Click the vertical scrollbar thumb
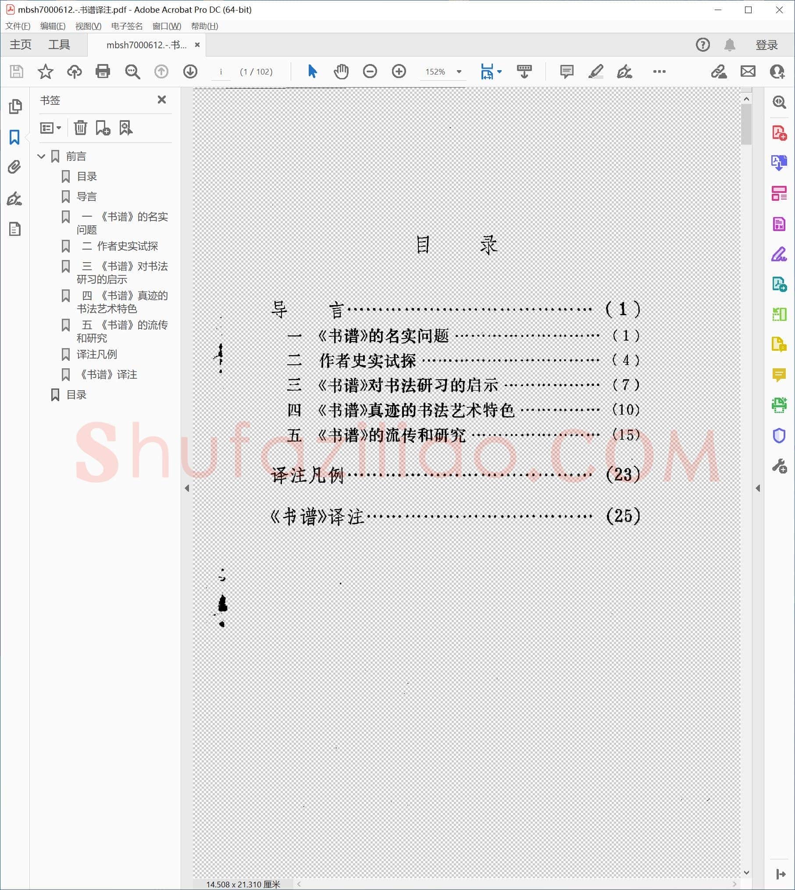 tap(746, 124)
